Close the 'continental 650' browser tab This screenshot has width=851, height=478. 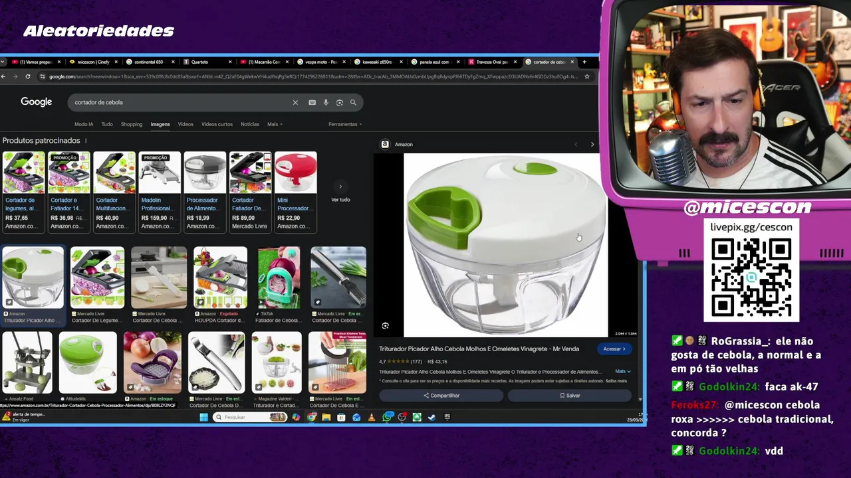coord(173,62)
